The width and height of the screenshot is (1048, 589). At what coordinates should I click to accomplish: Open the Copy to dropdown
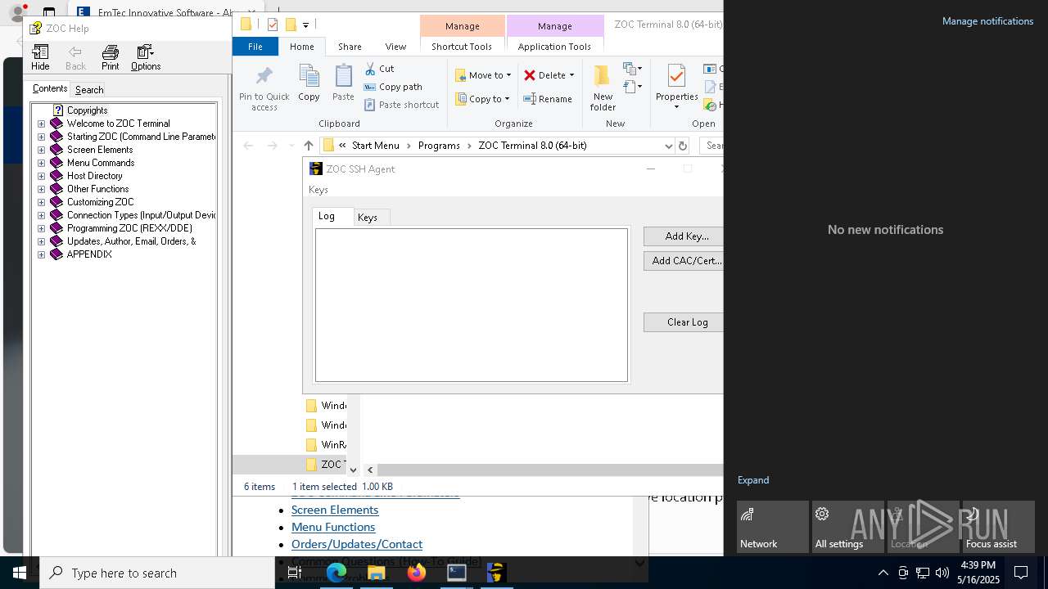[x=482, y=99]
